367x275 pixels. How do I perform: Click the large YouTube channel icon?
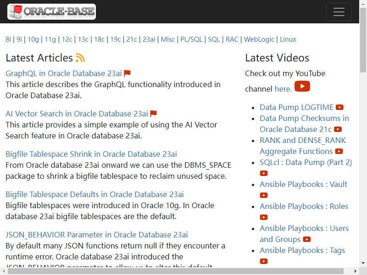click(x=302, y=86)
